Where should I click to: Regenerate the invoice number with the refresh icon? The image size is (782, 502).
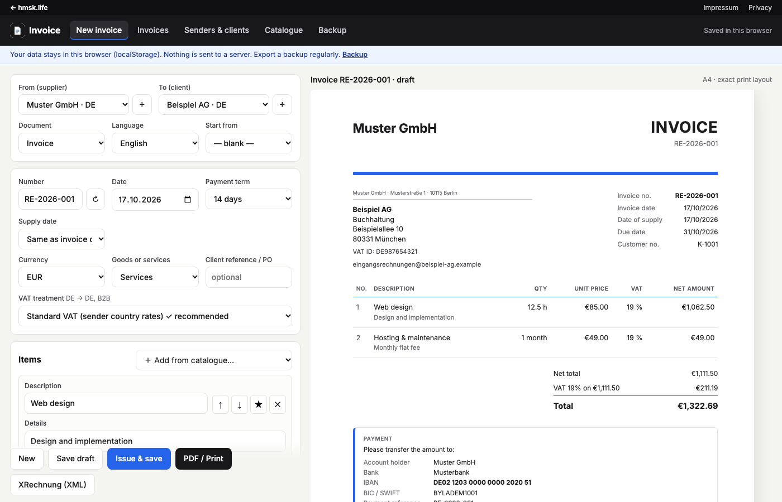(x=96, y=199)
